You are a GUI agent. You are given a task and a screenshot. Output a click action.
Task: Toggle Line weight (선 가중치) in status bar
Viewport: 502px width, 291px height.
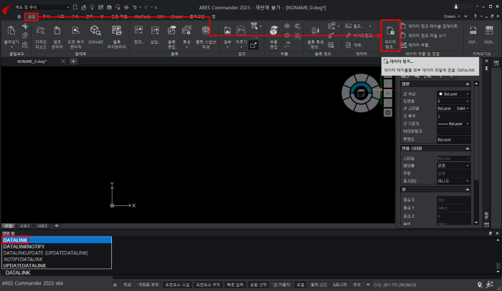tap(282, 285)
